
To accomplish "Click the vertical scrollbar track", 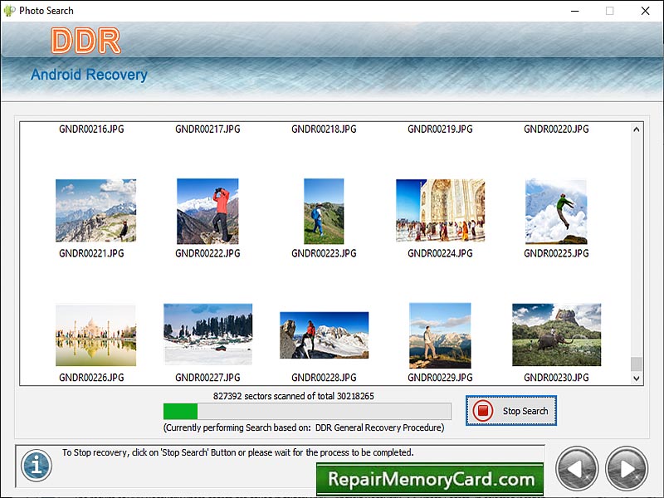I will click(x=635, y=249).
